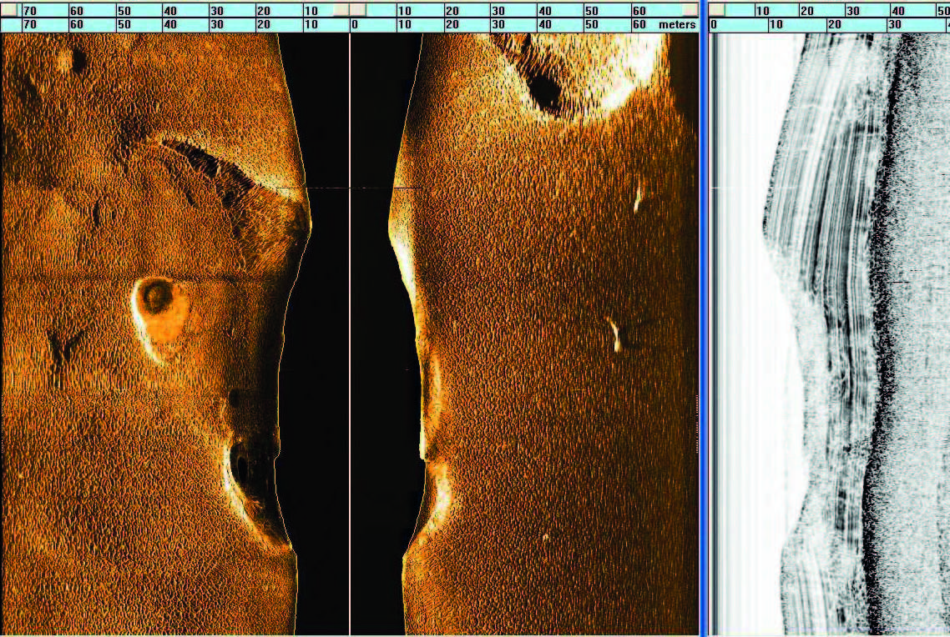Click the 0 mark on sub-bottom lower ruler
The width and height of the screenshot is (950, 637).
tap(714, 25)
